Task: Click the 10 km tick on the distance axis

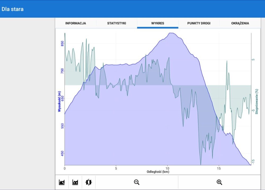Action: [x=167, y=168]
